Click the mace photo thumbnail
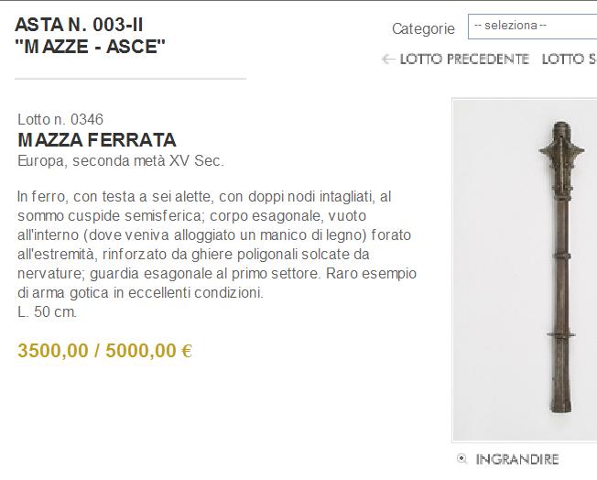This screenshot has height=480, width=597. pyautogui.click(x=525, y=270)
